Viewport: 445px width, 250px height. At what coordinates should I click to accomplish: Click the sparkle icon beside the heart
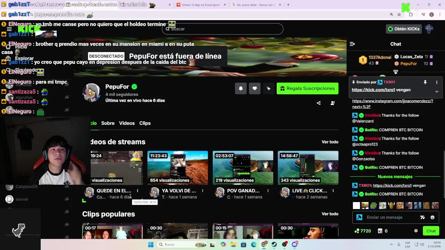click(x=268, y=89)
